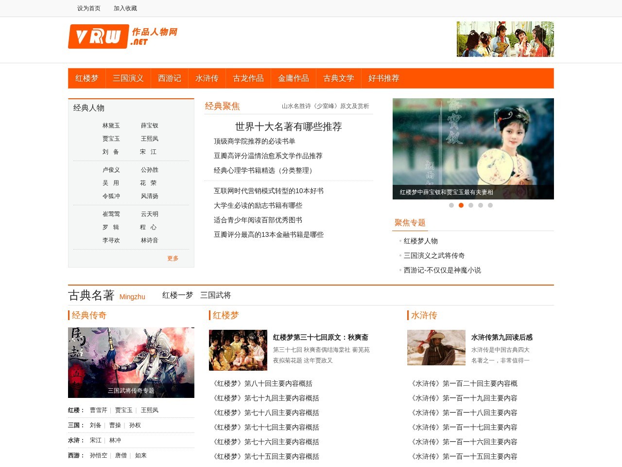Select the first carousel indicator dot
622x467 pixels.
coord(451,205)
